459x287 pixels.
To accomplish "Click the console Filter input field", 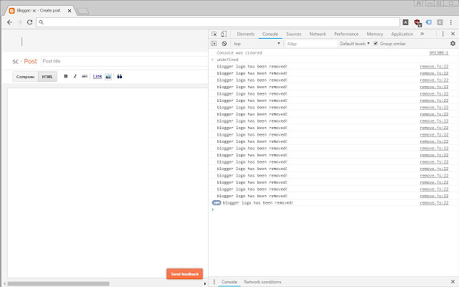I will (x=311, y=44).
